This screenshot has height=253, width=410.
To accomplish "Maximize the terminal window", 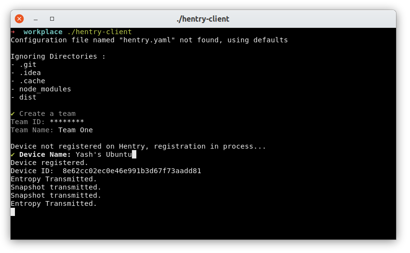I will (52, 19).
